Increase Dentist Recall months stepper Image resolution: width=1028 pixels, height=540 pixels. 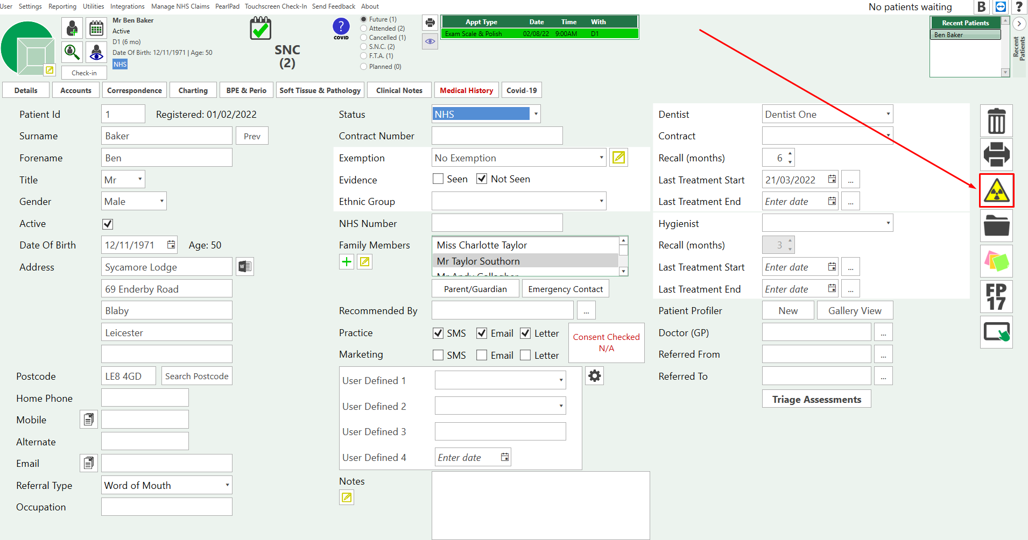790,154
